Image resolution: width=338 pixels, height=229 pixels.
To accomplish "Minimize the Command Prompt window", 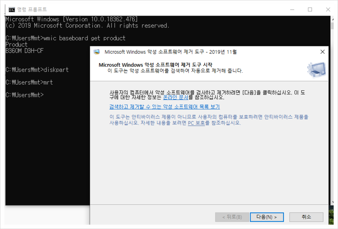I will pyautogui.click(x=292, y=9).
